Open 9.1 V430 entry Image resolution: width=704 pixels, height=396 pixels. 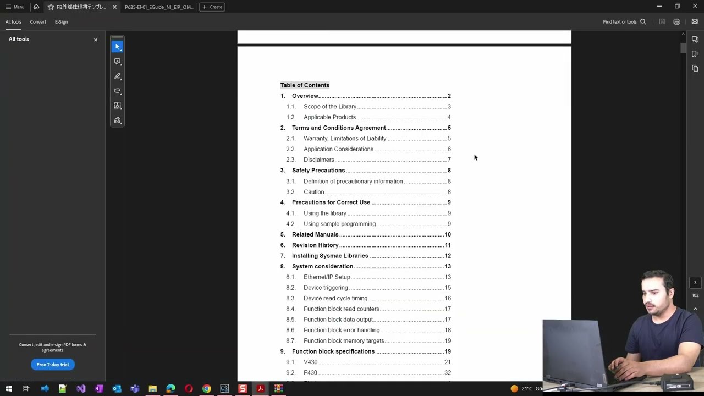368,362
